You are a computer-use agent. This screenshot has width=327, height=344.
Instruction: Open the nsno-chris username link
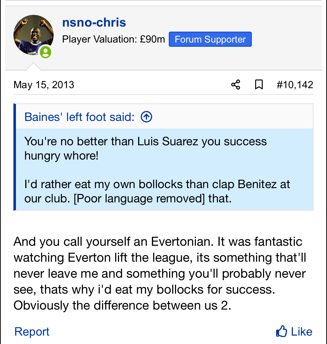coord(94,22)
